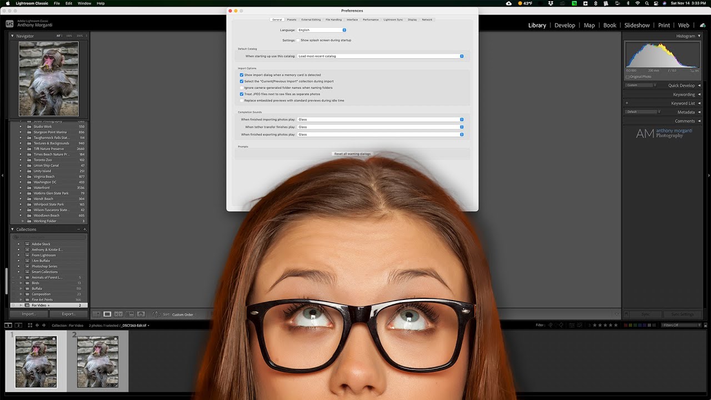Collapse the Collections panel
The height and width of the screenshot is (400, 711).
pos(13,229)
